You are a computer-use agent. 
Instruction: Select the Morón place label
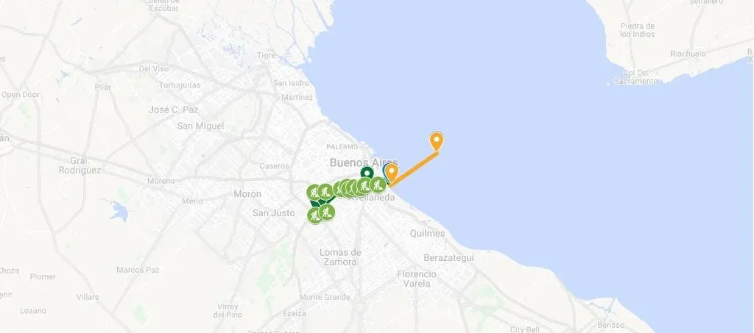tap(247, 194)
